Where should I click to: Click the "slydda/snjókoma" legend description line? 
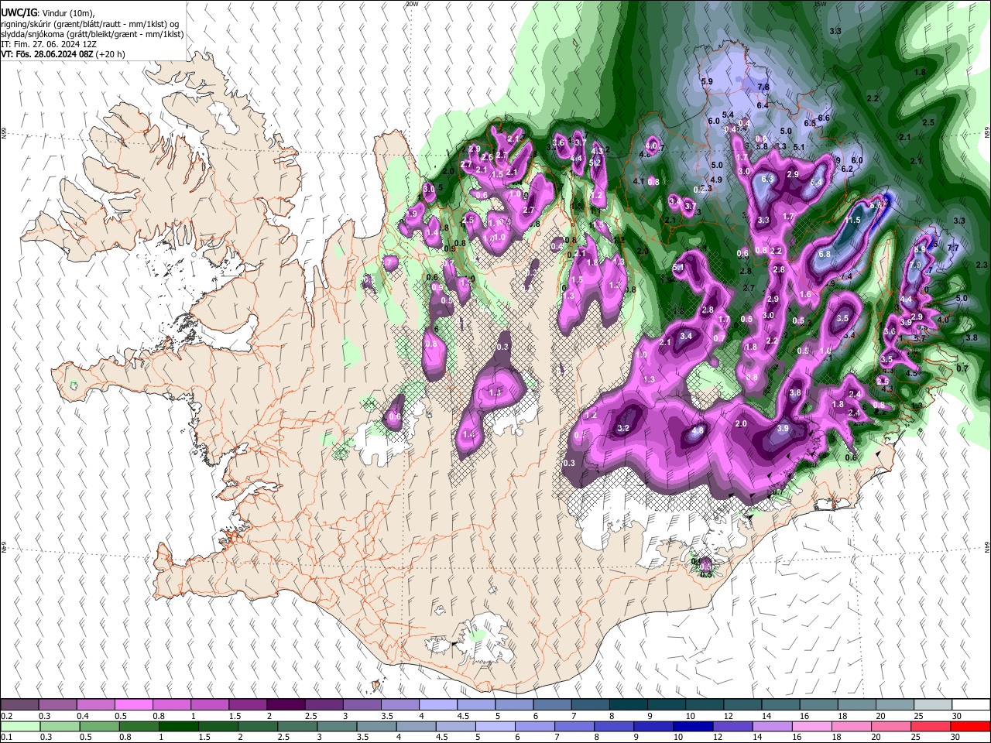tap(92, 34)
